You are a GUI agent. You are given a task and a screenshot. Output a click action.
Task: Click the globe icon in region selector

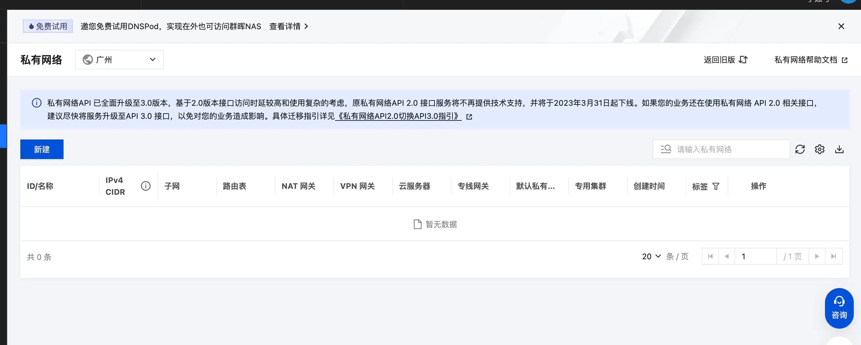[87, 60]
